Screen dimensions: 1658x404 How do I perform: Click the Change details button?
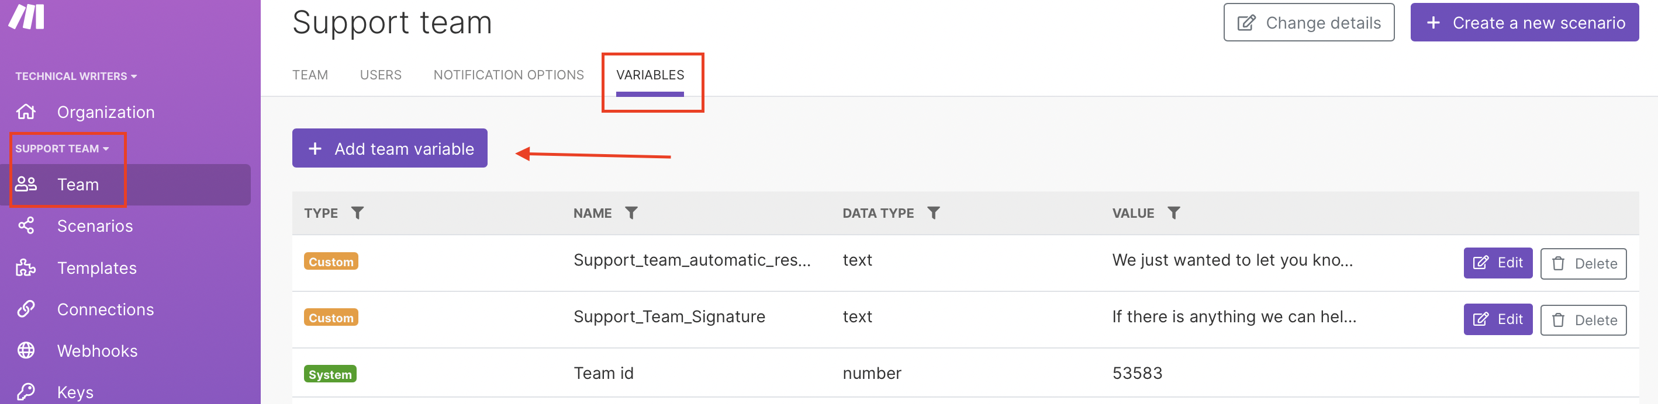click(x=1308, y=23)
